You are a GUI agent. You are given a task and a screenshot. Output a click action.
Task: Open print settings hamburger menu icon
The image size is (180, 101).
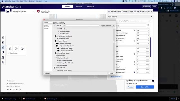pyautogui.click(x=148, y=25)
